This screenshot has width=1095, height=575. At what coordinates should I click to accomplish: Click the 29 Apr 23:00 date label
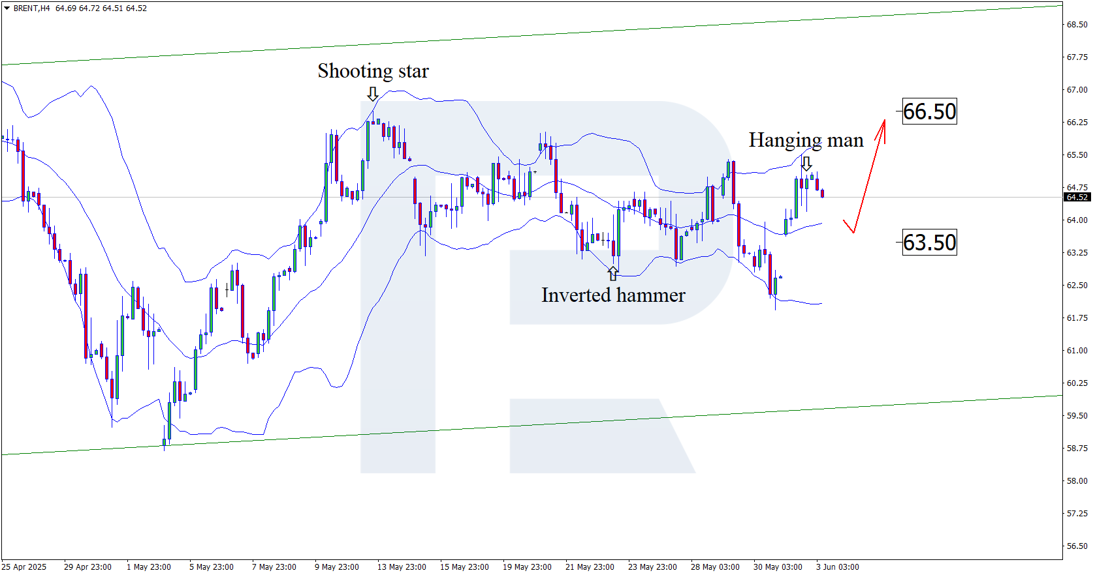click(x=87, y=567)
